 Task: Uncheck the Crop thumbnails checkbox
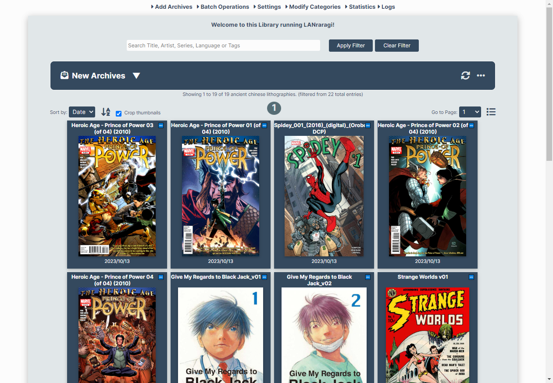[x=118, y=113]
